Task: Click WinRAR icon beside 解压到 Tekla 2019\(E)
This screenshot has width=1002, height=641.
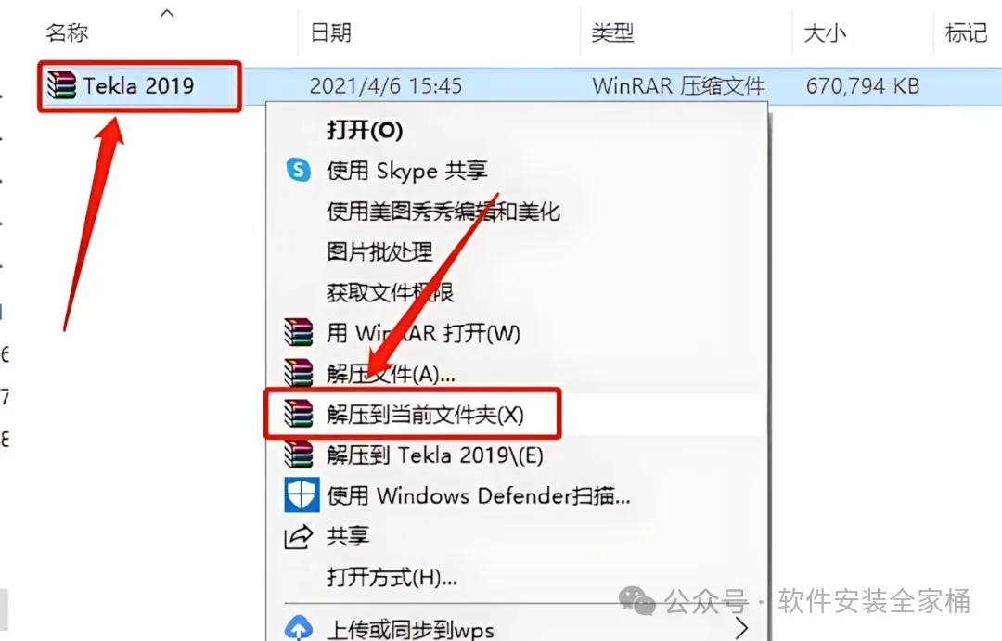Action: tap(299, 455)
